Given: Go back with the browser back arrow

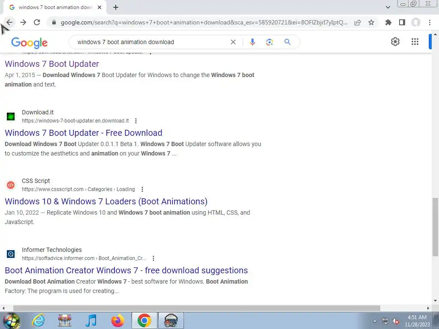Looking at the screenshot, I should (x=9, y=22).
